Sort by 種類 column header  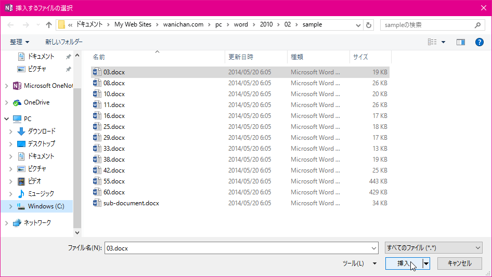click(297, 57)
